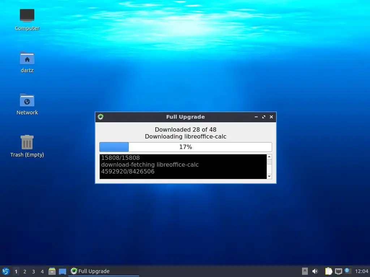Screen dimensions: 370x277
Task: Click the log scroll down arrow
Action: point(269,176)
